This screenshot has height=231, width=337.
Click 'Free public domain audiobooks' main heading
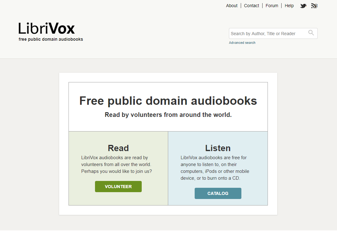click(x=168, y=101)
